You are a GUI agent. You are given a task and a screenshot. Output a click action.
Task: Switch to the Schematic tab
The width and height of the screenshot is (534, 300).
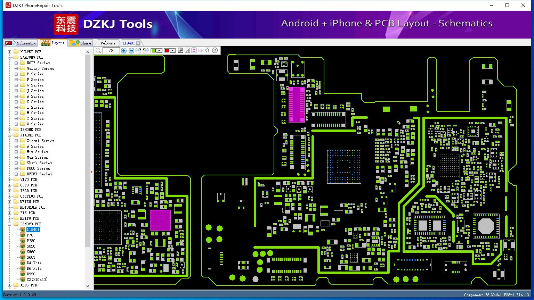point(21,43)
